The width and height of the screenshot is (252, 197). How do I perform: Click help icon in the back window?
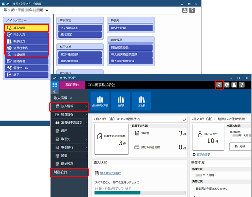pyautogui.click(x=192, y=10)
